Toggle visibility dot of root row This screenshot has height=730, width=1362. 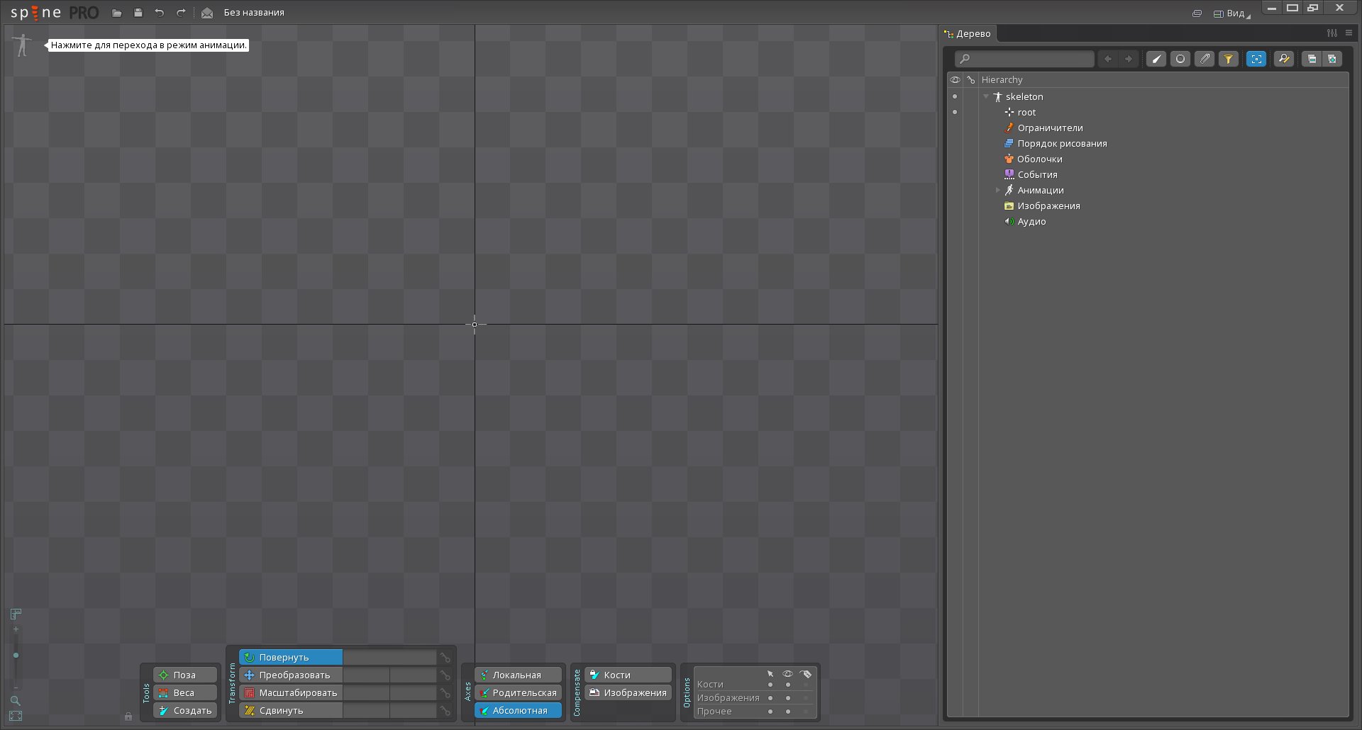pos(955,112)
